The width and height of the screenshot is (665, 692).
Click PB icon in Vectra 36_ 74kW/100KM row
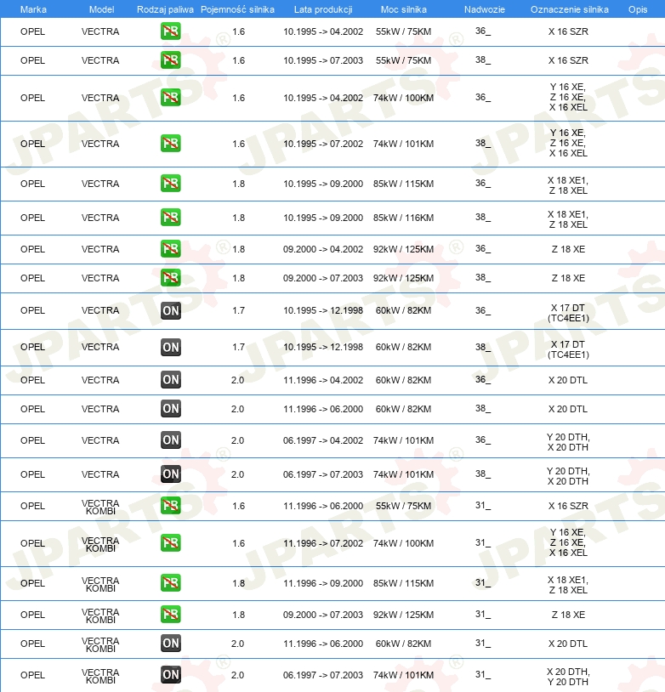coord(170,98)
